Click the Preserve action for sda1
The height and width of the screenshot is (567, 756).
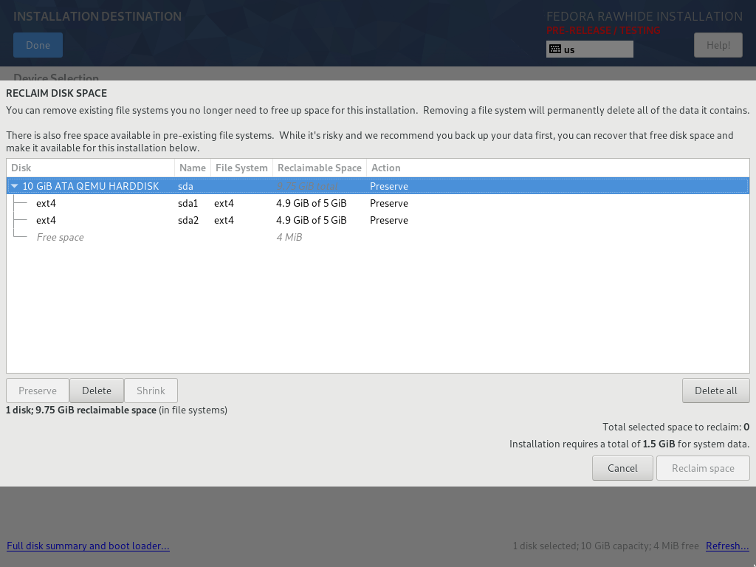[x=388, y=204]
